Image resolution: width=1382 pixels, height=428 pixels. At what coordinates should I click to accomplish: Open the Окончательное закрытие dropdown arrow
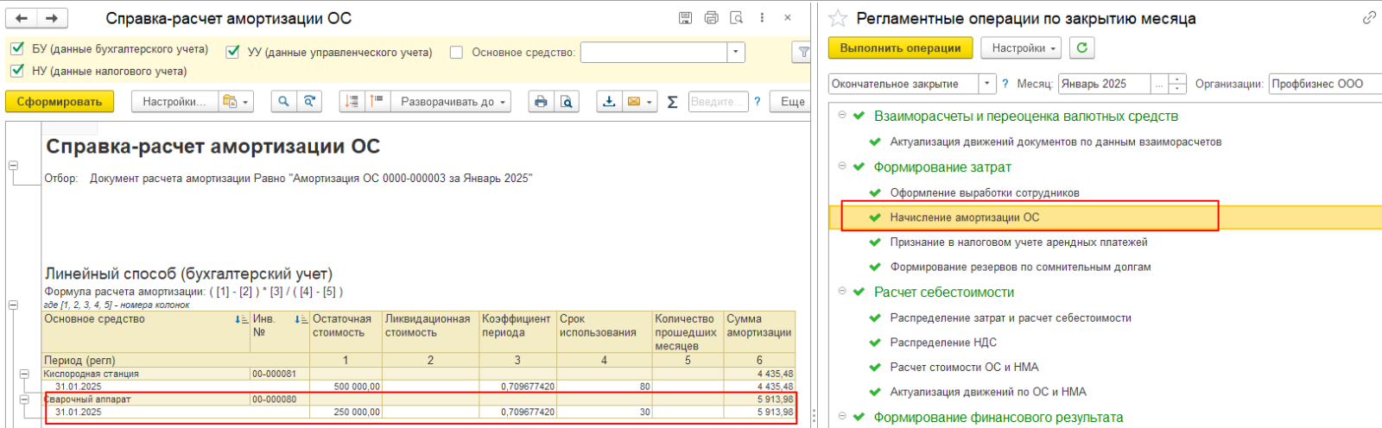(987, 84)
